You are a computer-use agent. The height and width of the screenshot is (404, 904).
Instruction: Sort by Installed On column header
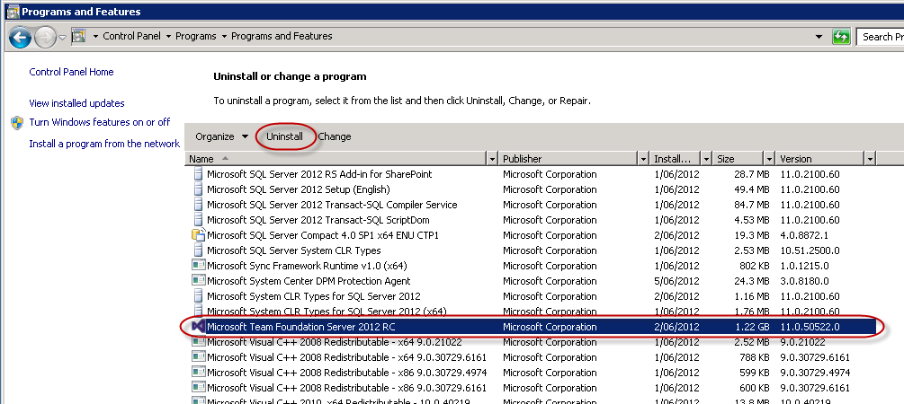point(676,159)
